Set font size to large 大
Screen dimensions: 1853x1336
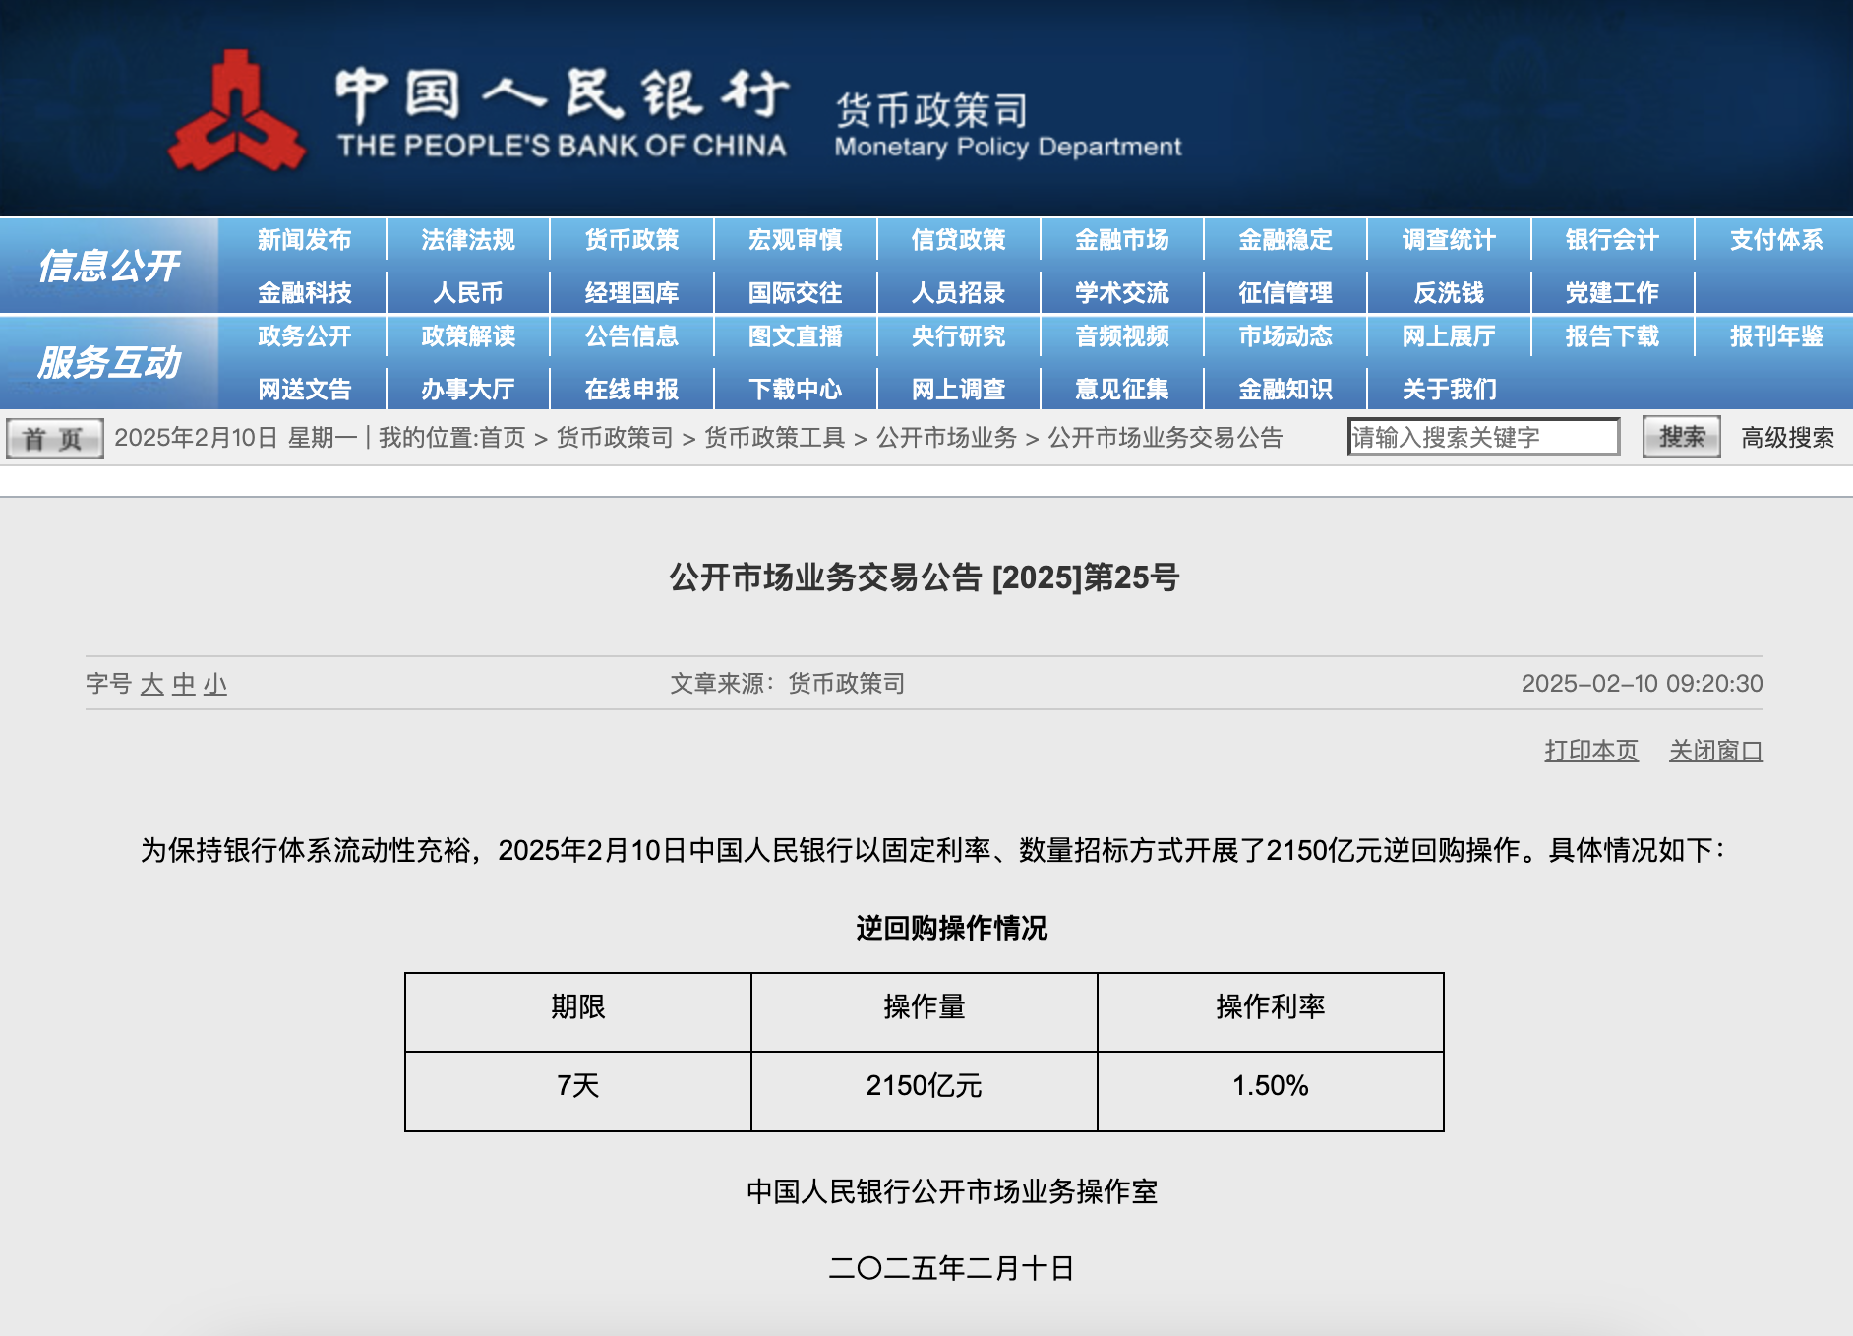(x=151, y=684)
